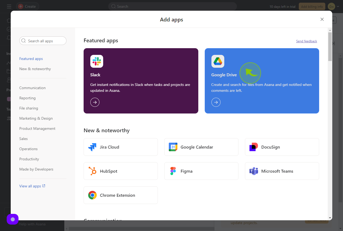Select Made by Developers category
The height and width of the screenshot is (231, 343).
click(36, 169)
